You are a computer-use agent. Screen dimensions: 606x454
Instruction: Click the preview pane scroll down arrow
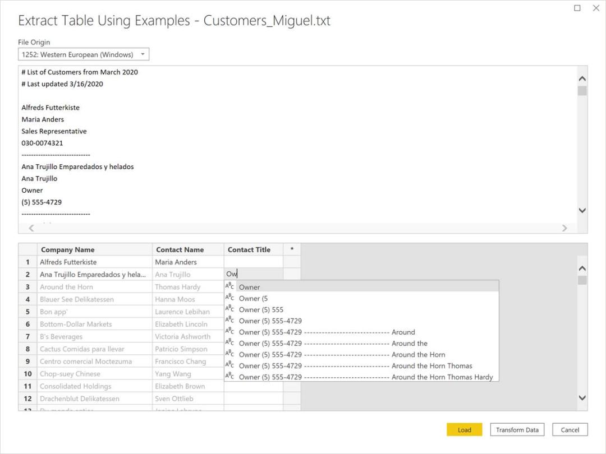point(582,210)
